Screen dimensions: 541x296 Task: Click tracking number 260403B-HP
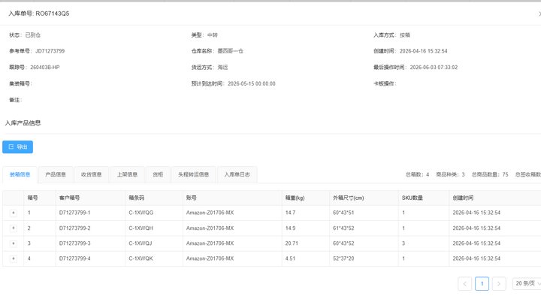tap(45, 68)
